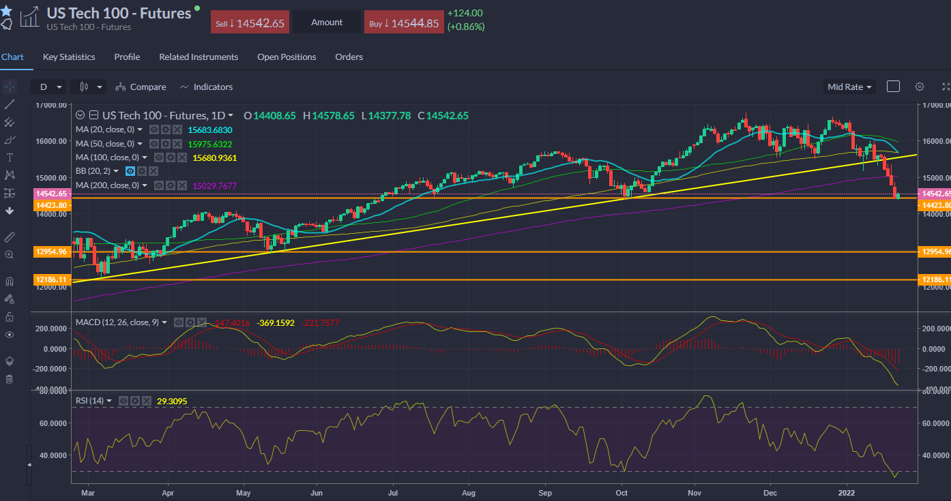Delete all drawings with trash icon

pos(10,379)
